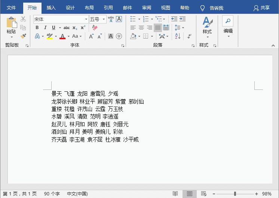Toggle Justify paragraph alignment

(157, 28)
